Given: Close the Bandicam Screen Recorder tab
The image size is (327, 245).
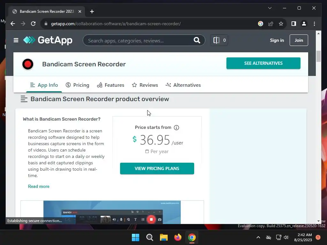Looking at the screenshot, I should 80,11.
